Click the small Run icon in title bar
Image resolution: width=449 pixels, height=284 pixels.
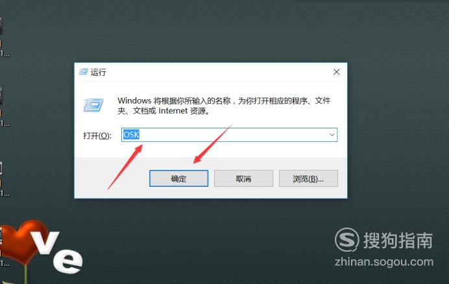point(83,72)
